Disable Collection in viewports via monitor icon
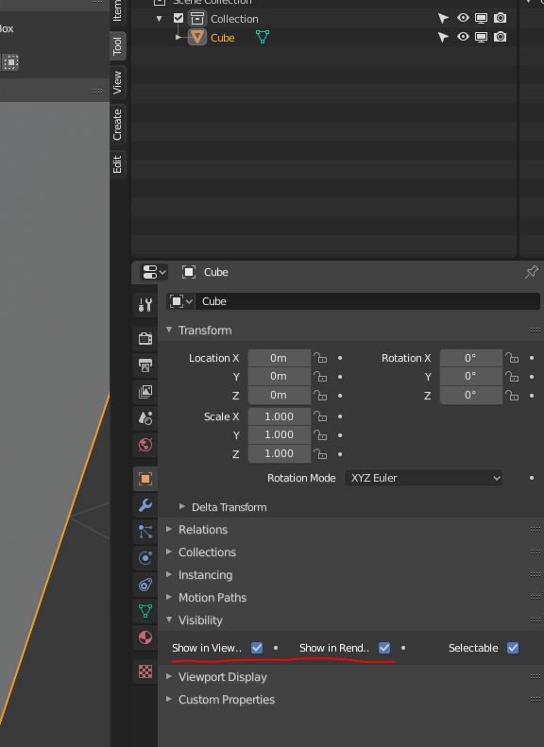This screenshot has height=747, width=544. coord(481,19)
